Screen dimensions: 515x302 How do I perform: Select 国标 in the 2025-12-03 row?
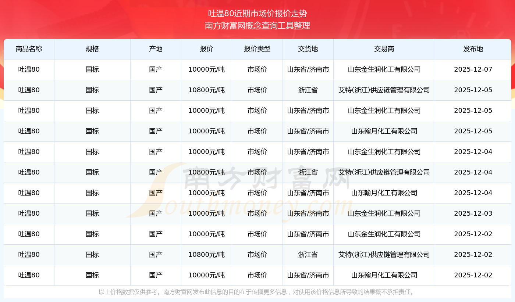click(92, 213)
